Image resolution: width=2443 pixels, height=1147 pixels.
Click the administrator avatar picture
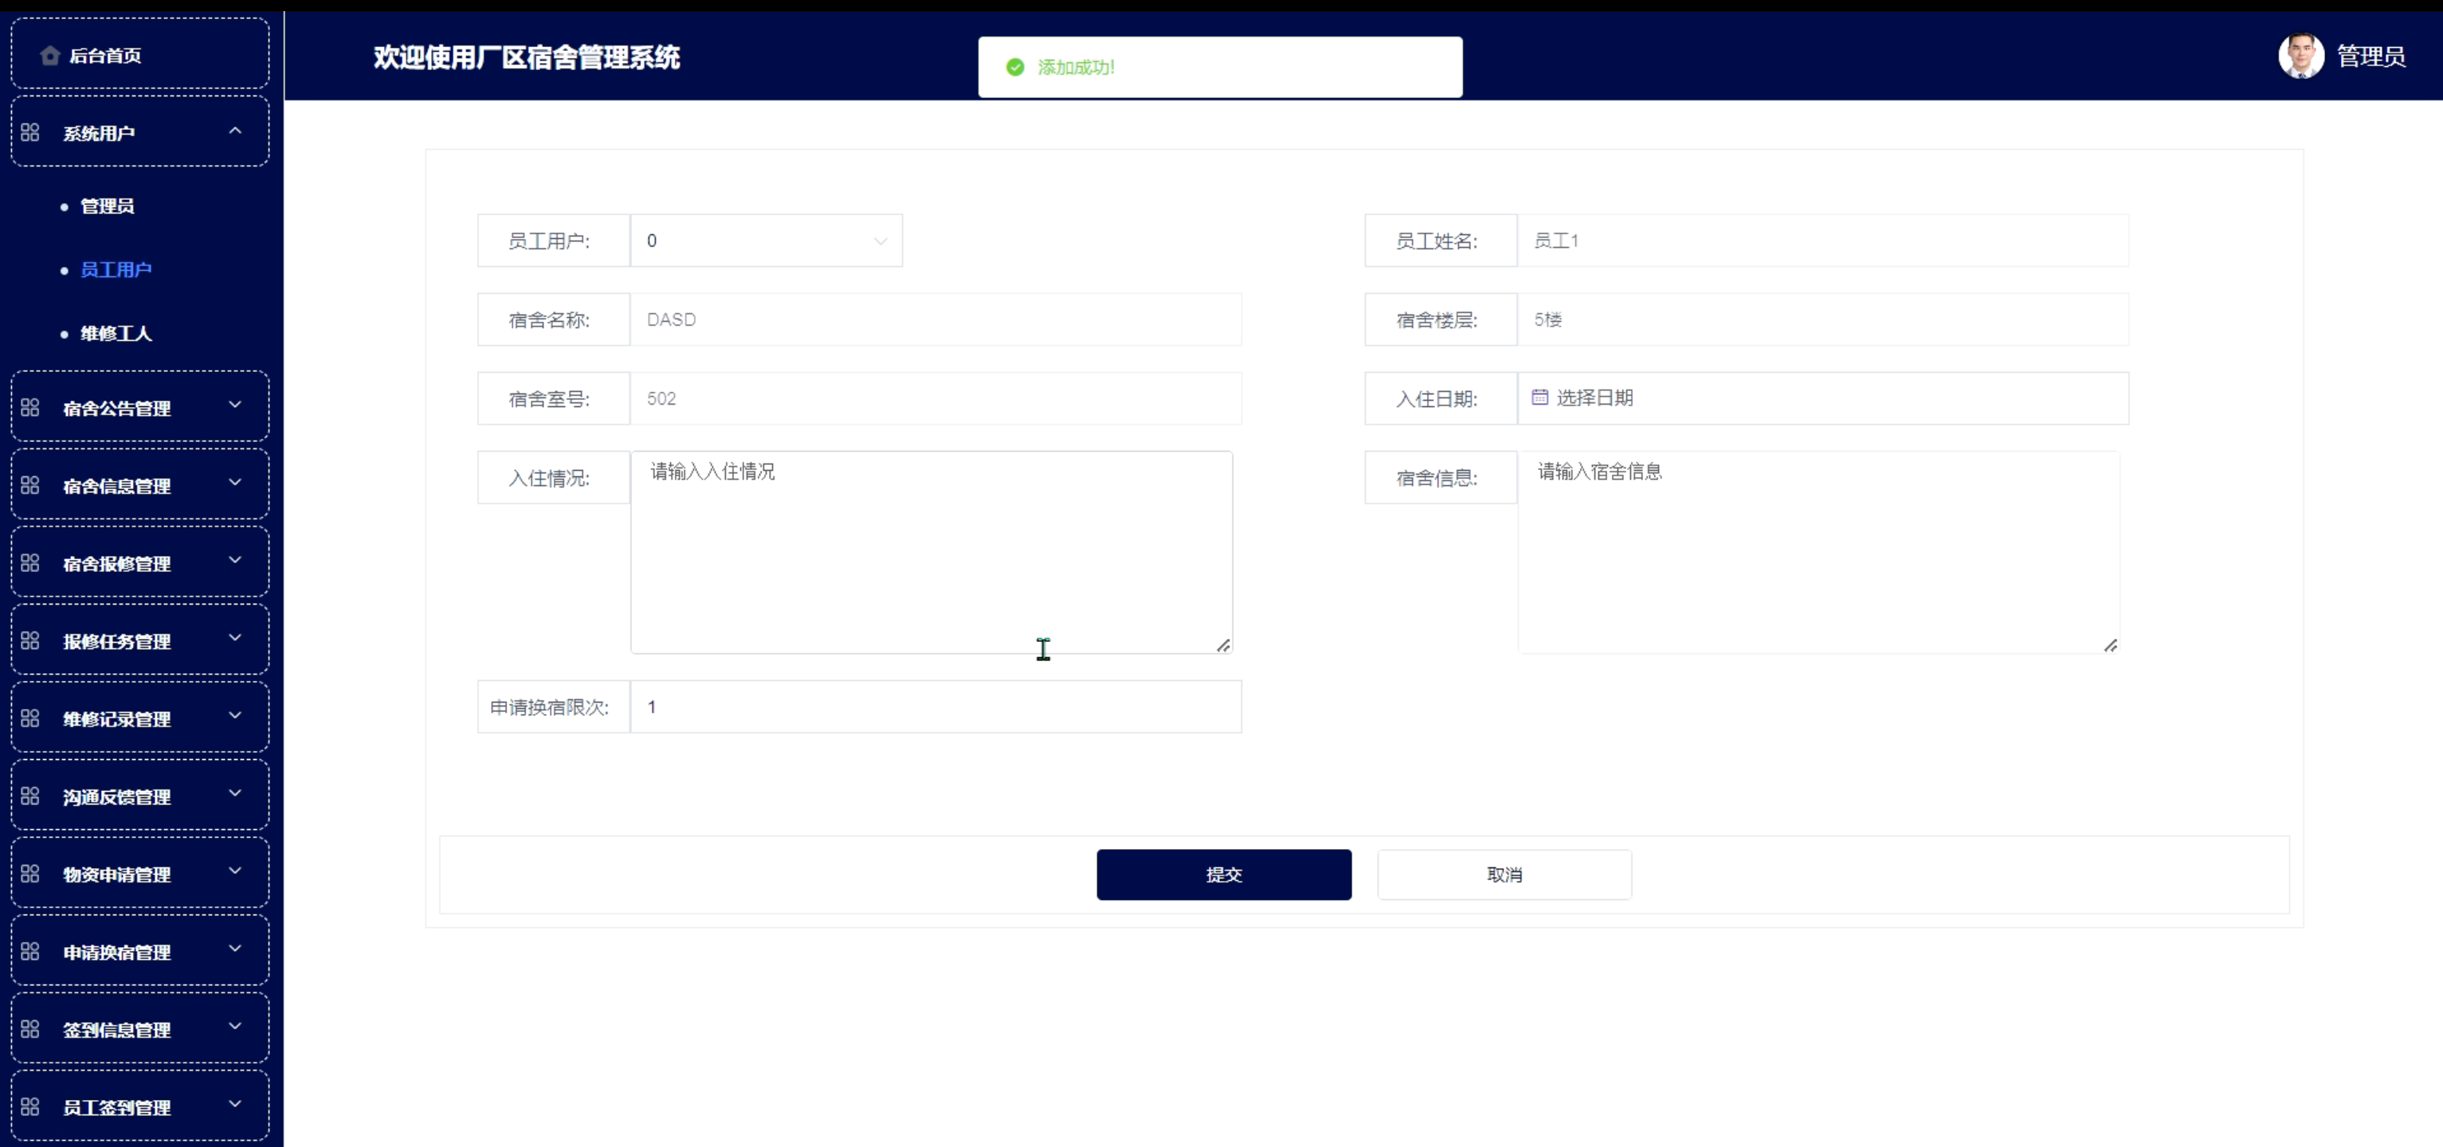click(x=2300, y=57)
